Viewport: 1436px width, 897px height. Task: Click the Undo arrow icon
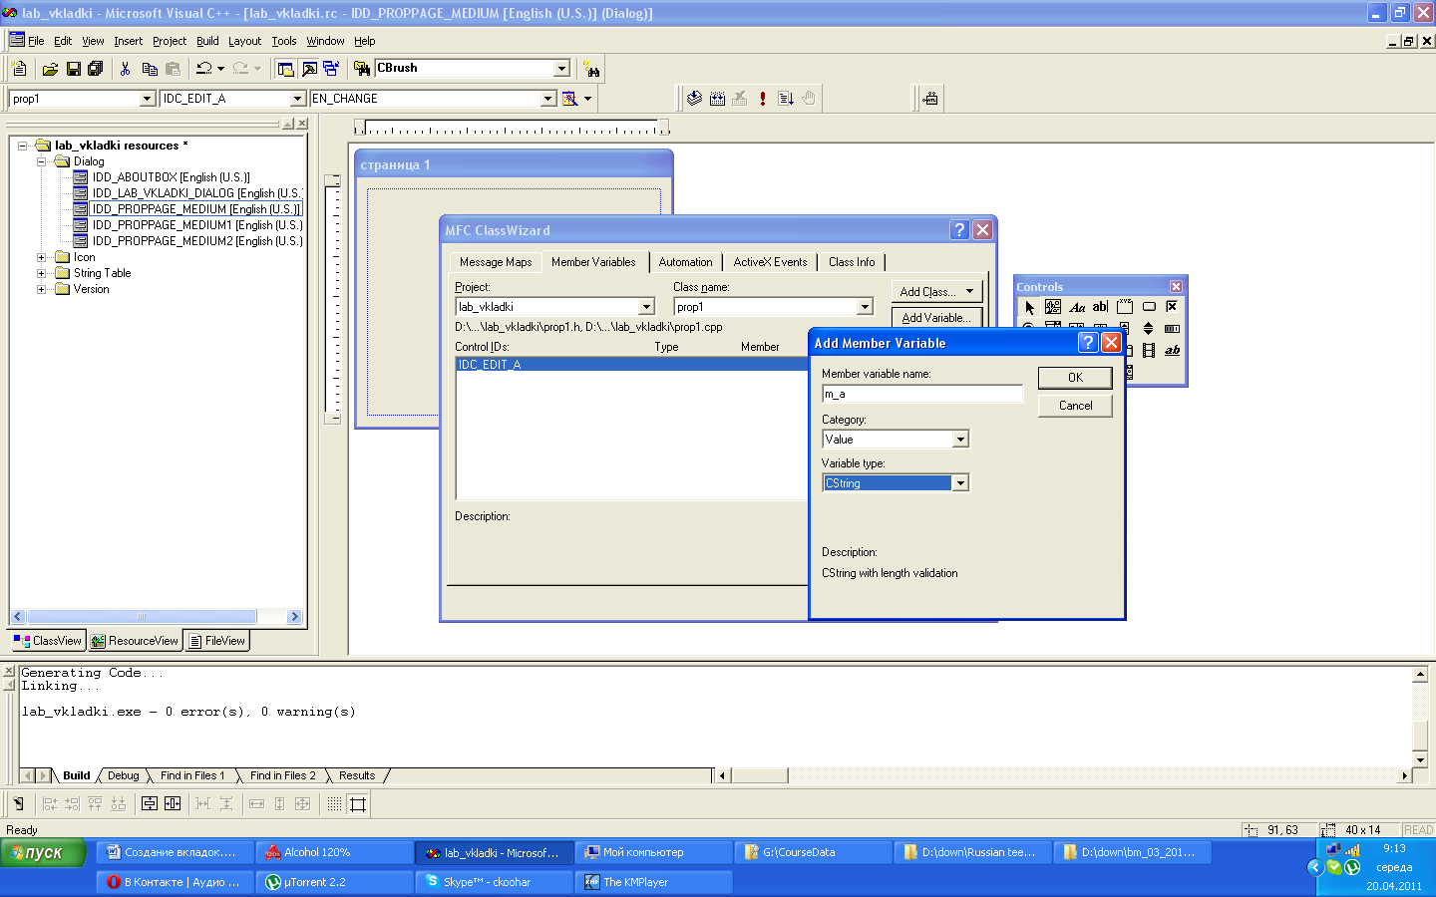point(204,69)
